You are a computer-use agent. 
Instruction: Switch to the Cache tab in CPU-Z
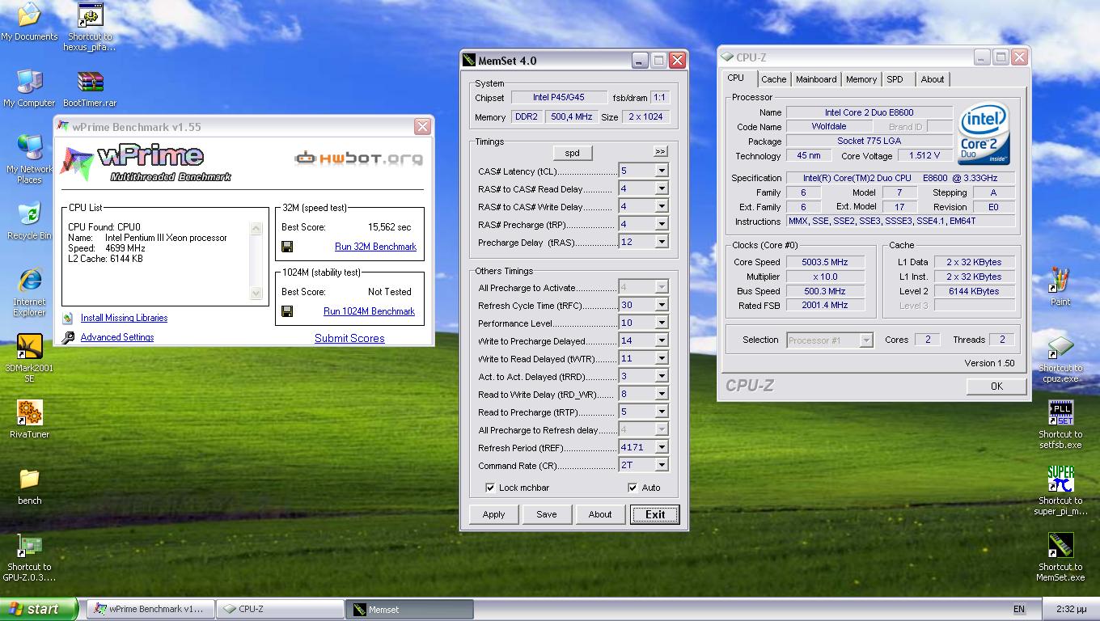click(773, 79)
